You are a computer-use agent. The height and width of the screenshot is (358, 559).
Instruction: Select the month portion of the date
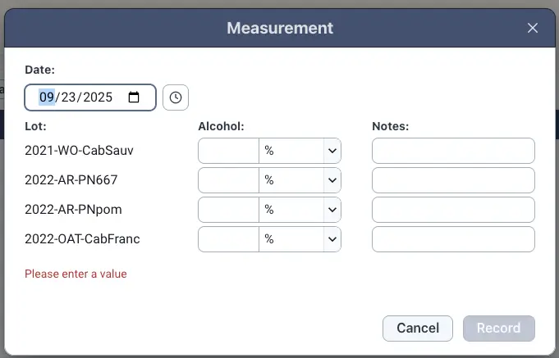(47, 97)
